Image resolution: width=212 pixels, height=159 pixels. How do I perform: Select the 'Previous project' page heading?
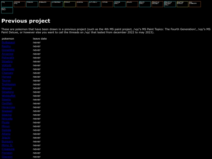[x=26, y=21]
